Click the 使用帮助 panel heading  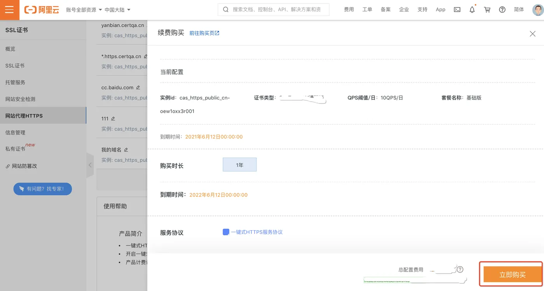point(115,206)
